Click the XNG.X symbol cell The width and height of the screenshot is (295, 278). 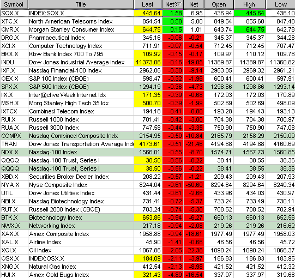coord(14,267)
